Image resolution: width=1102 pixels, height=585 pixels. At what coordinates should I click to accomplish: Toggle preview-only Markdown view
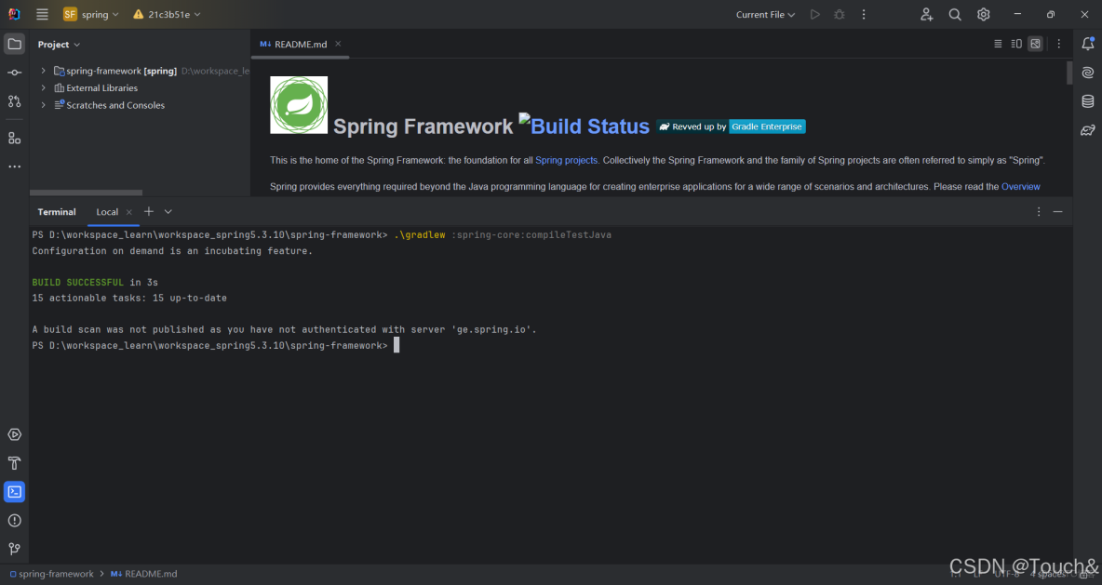click(x=1035, y=43)
